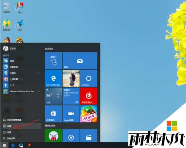Open the Skype video (Skype视频) tile
Screen dimensions: 186x148
tap(71, 114)
